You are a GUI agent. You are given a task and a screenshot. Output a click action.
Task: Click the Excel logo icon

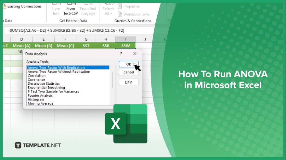click(x=126, y=124)
